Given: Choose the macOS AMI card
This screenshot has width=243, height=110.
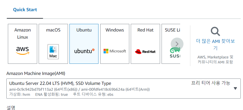Looking at the screenshot, I should point(53,44).
